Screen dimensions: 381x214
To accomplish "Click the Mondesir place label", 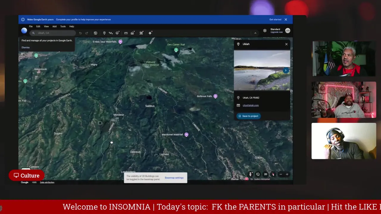I will pyautogui.click(x=118, y=115).
